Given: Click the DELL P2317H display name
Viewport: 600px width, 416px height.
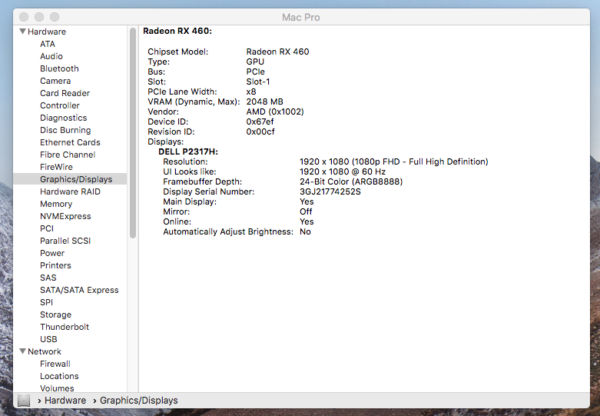Looking at the screenshot, I should point(188,151).
